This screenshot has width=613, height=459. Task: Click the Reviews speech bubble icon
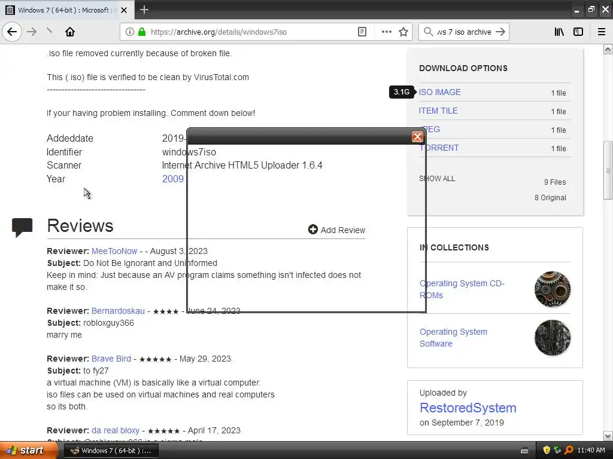22,227
